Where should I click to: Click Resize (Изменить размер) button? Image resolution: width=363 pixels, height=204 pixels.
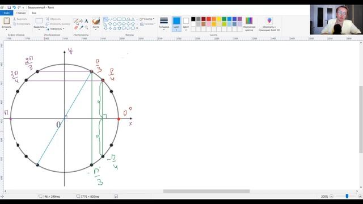point(58,24)
